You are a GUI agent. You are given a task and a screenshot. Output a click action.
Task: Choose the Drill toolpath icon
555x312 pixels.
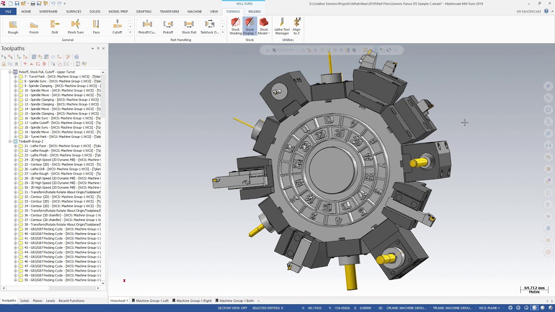click(55, 27)
